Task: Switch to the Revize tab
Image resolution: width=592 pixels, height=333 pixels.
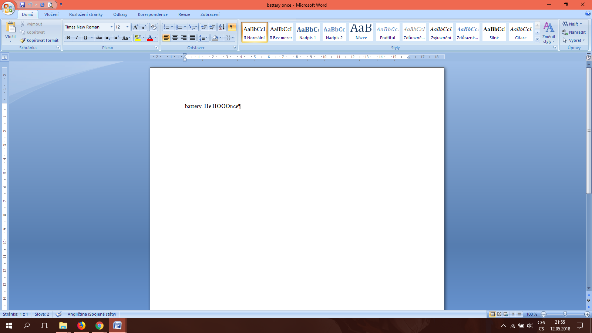Action: click(x=184, y=14)
